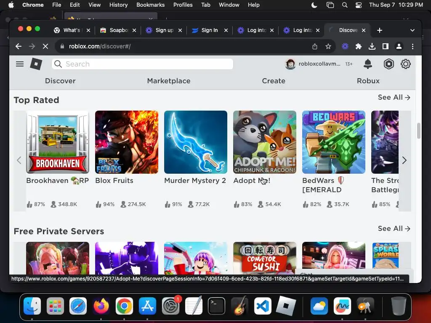The image size is (431, 323).
Task: Open the Trash in the dock
Action: (399, 306)
